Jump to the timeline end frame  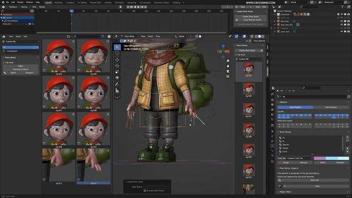145,7
